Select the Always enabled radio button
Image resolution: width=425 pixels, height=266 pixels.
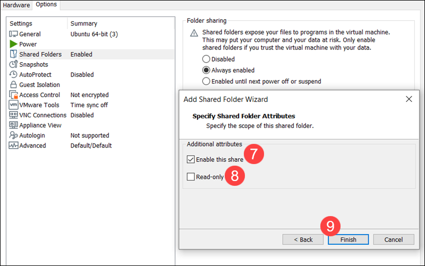206,70
